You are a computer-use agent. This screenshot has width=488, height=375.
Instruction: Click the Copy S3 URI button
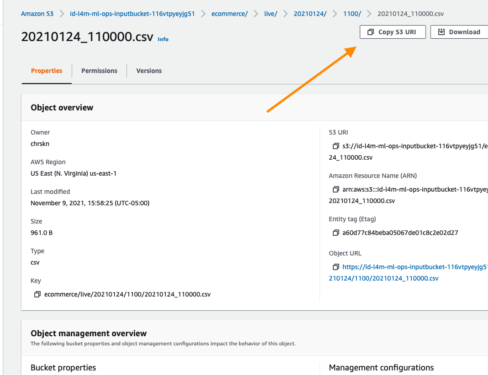tap(393, 32)
